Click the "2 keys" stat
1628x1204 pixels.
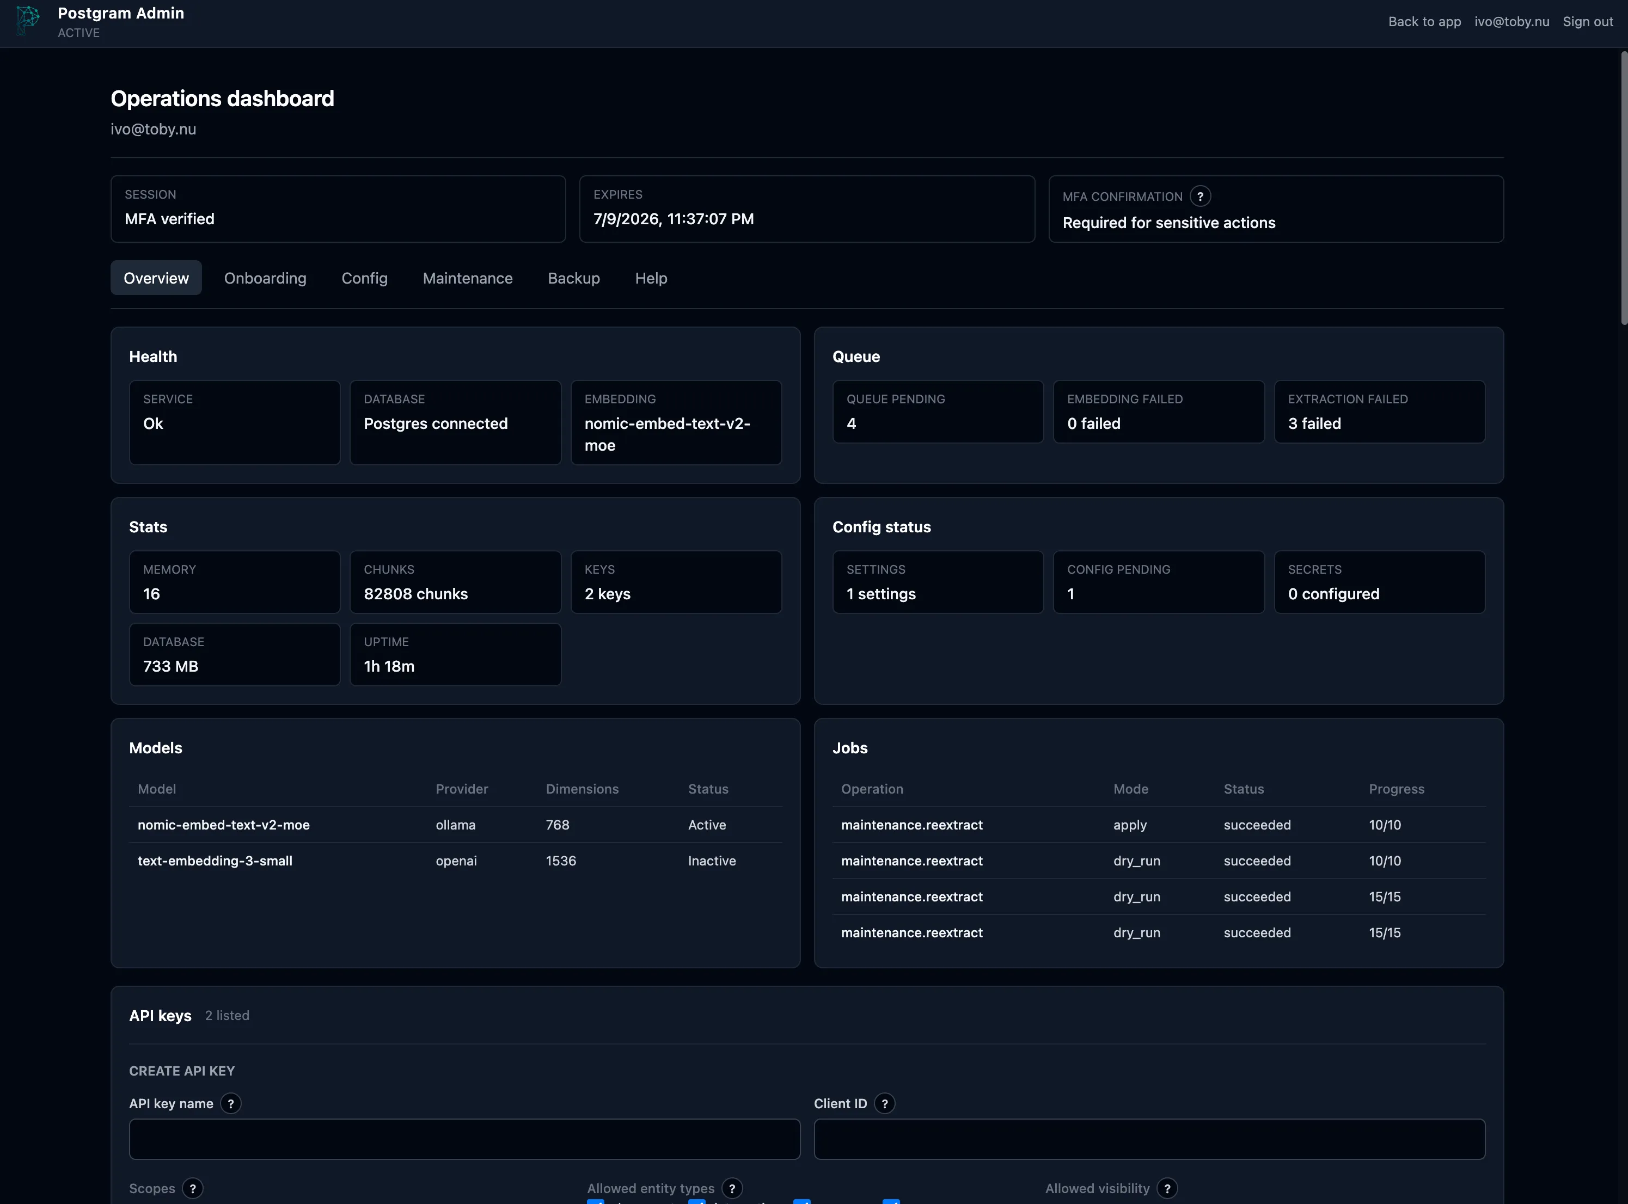coord(607,594)
